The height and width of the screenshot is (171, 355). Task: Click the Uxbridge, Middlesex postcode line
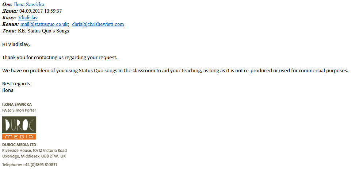pyautogui.click(x=34, y=156)
